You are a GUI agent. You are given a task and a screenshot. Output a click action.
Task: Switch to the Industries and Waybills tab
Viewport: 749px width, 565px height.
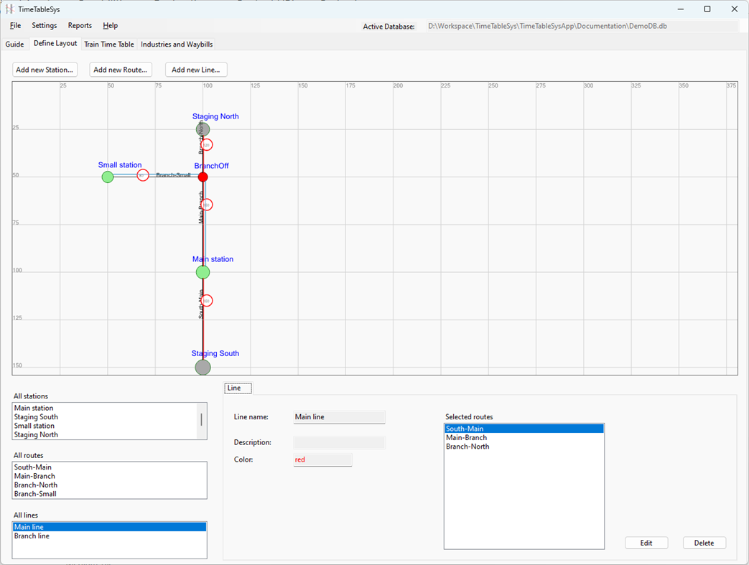tap(177, 44)
